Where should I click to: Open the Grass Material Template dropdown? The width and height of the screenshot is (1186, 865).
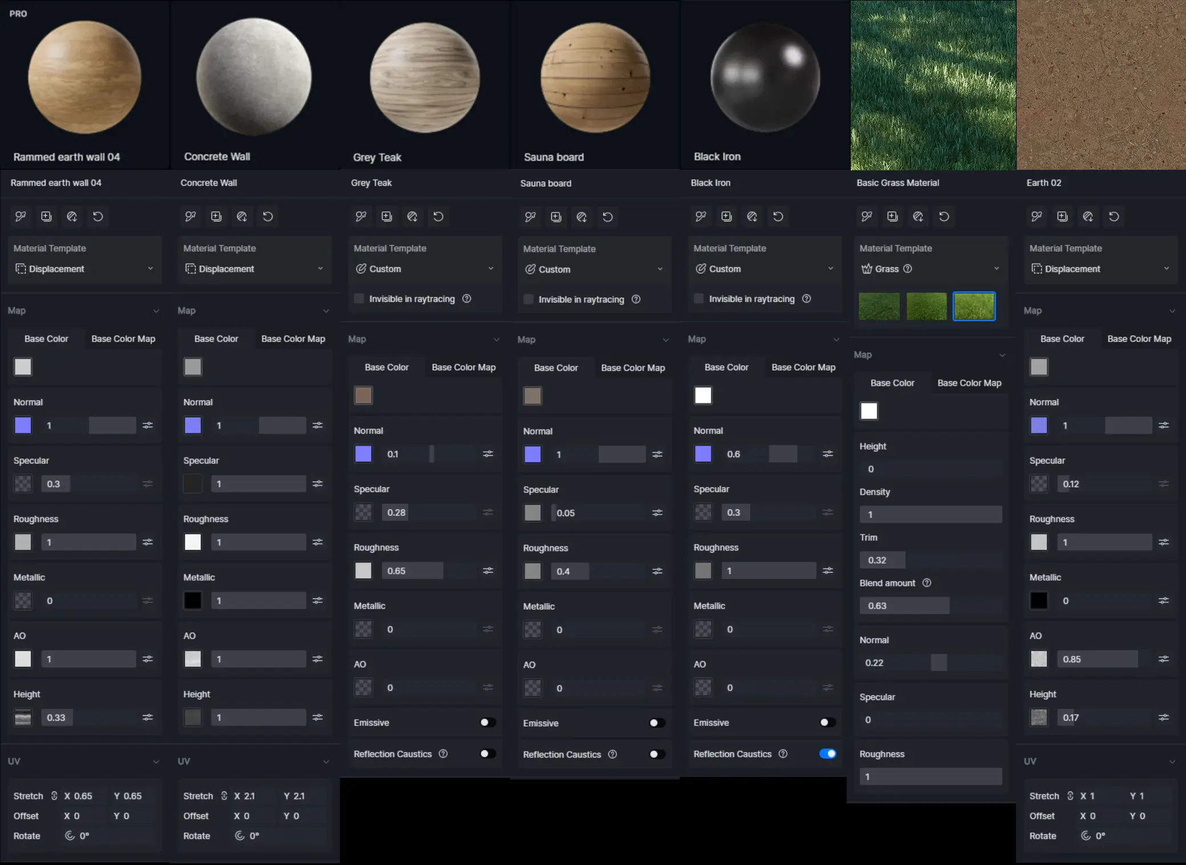tap(931, 269)
